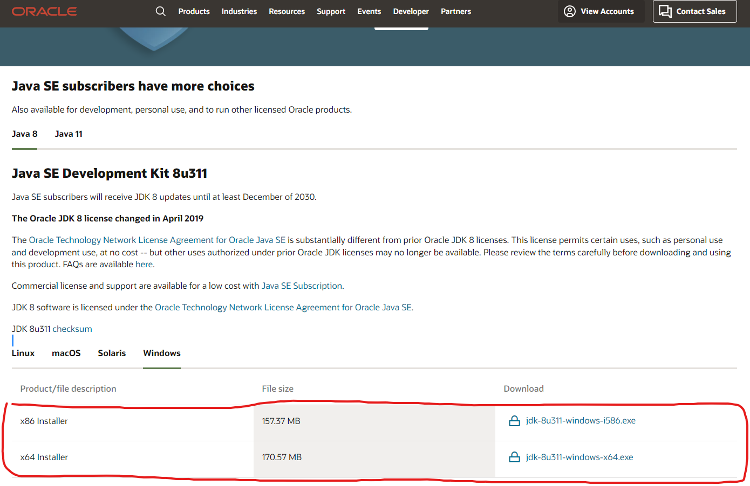Click lock icon beside jdk-8u311-windows-x64.exe

[x=515, y=457]
